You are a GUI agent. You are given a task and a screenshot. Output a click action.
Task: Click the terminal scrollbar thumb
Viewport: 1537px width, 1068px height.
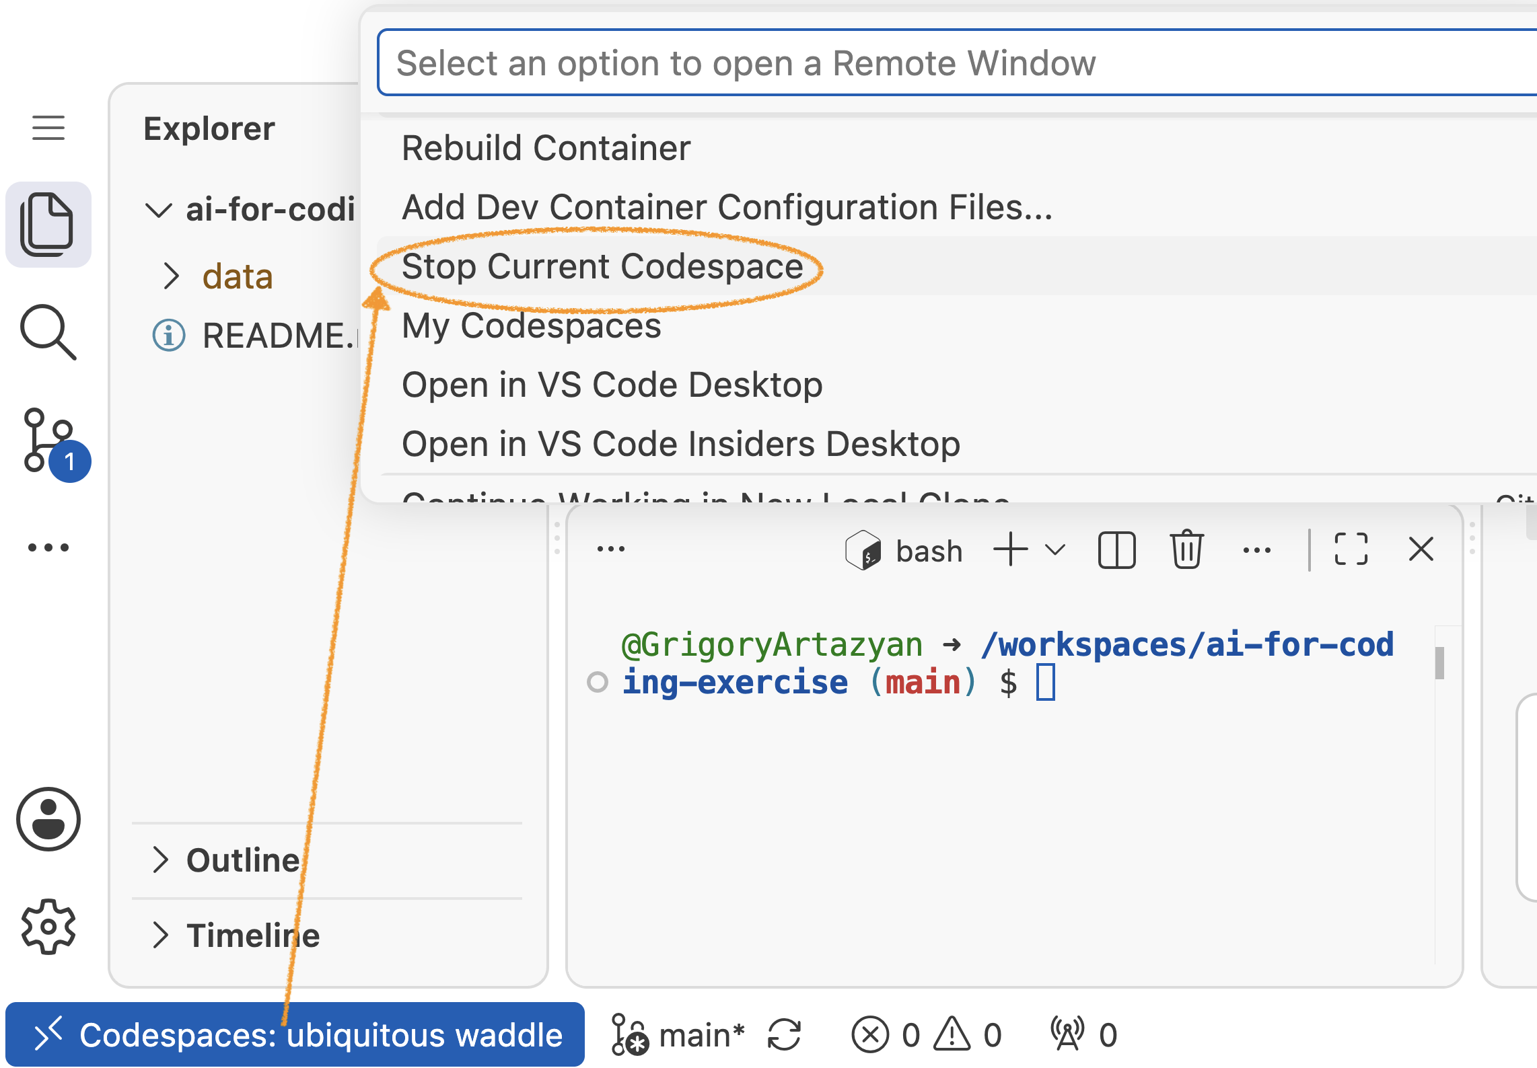coord(1439,663)
